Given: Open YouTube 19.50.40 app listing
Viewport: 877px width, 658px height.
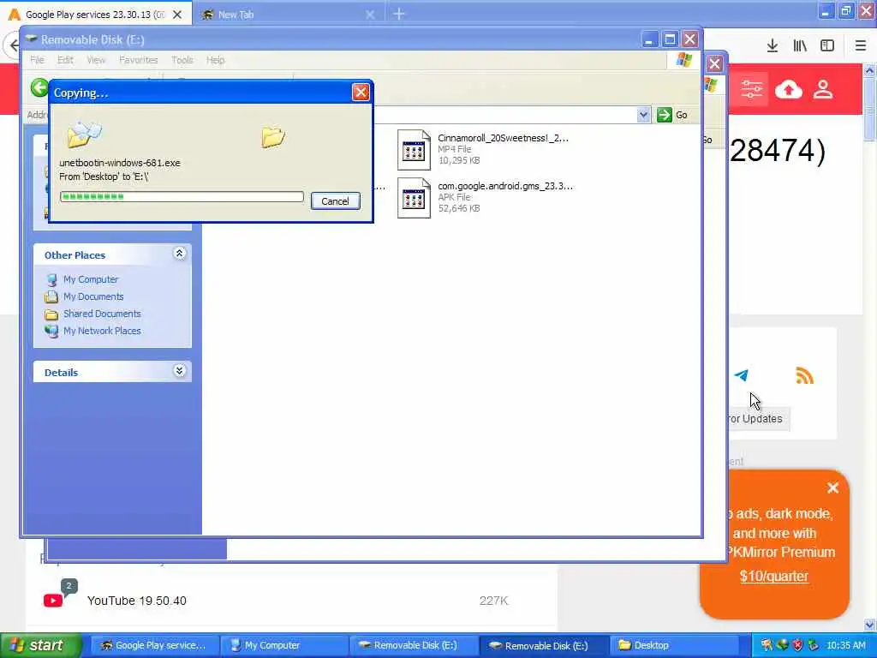Looking at the screenshot, I should 136,601.
